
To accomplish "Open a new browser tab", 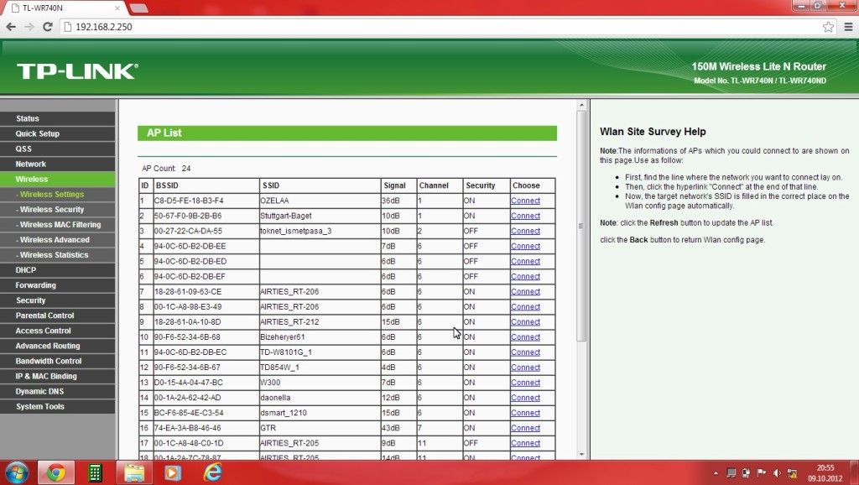I will click(x=138, y=8).
